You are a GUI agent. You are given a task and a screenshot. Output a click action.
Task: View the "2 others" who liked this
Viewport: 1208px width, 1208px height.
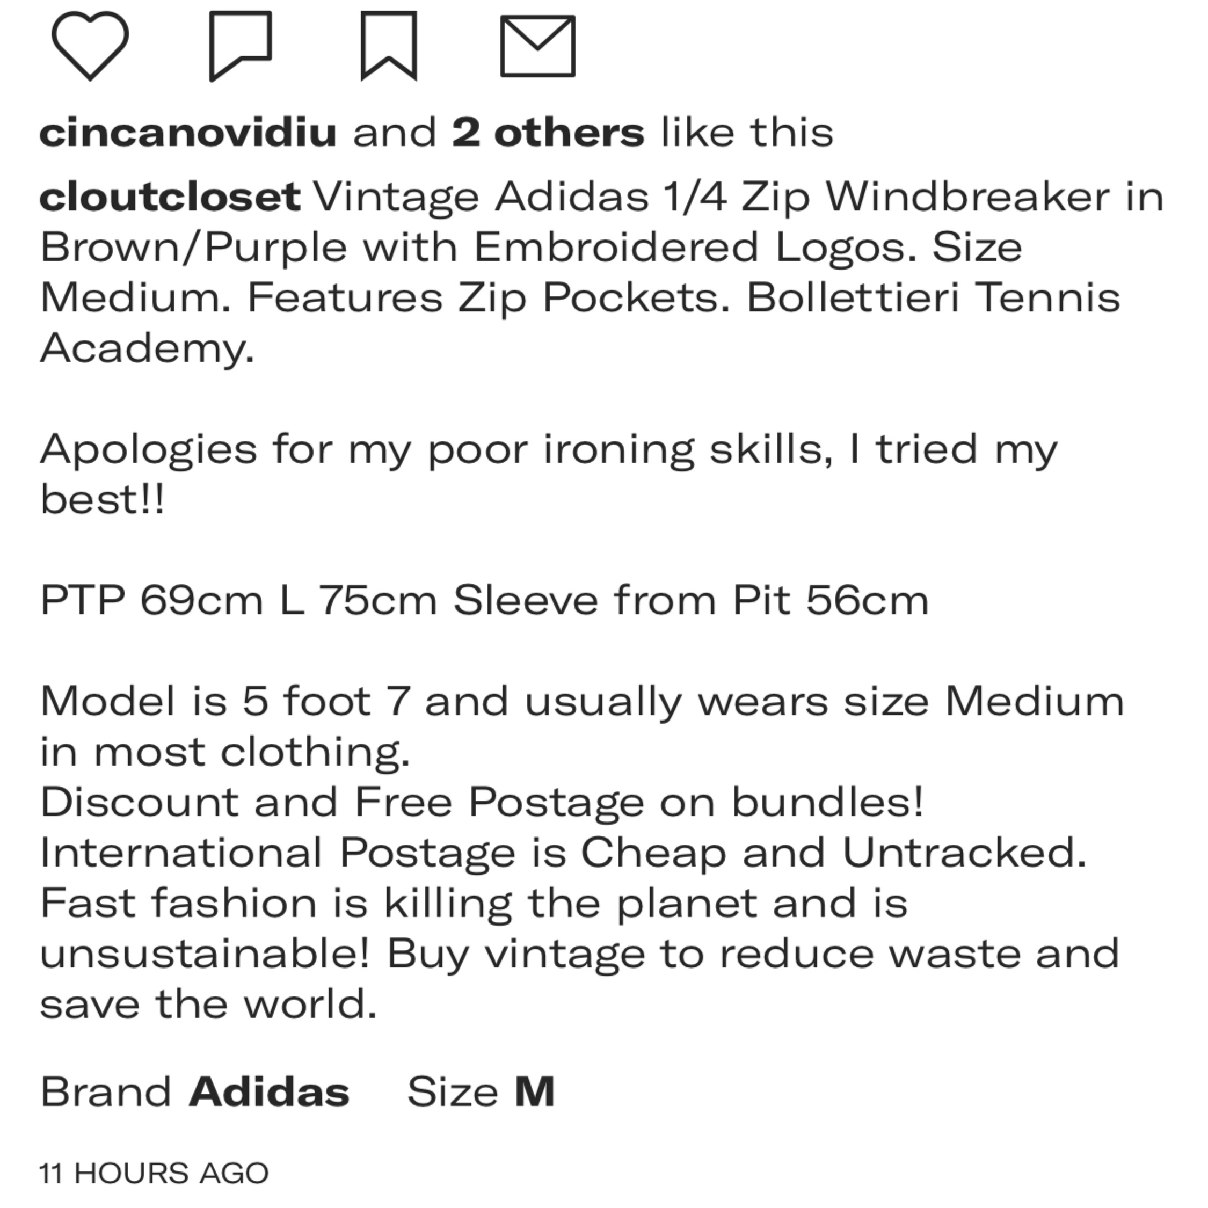548,133
